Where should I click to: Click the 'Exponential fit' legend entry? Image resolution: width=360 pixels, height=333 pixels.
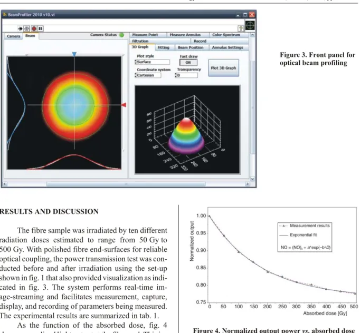(x=303, y=235)
